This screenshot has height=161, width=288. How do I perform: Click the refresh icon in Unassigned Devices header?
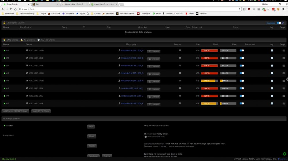click(283, 23)
